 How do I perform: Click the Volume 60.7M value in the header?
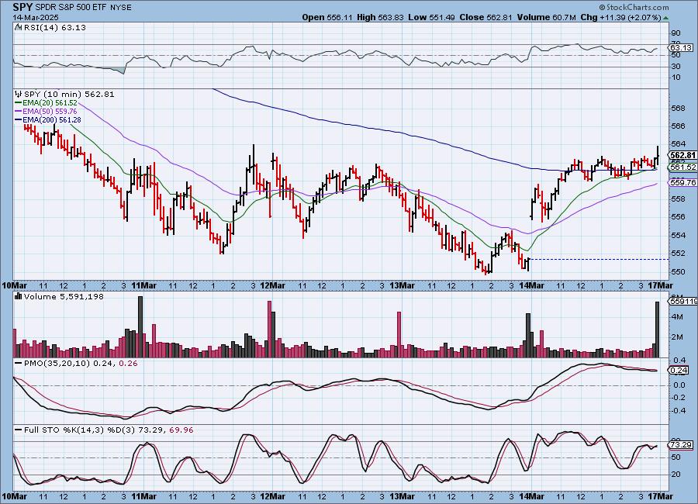click(x=546, y=17)
